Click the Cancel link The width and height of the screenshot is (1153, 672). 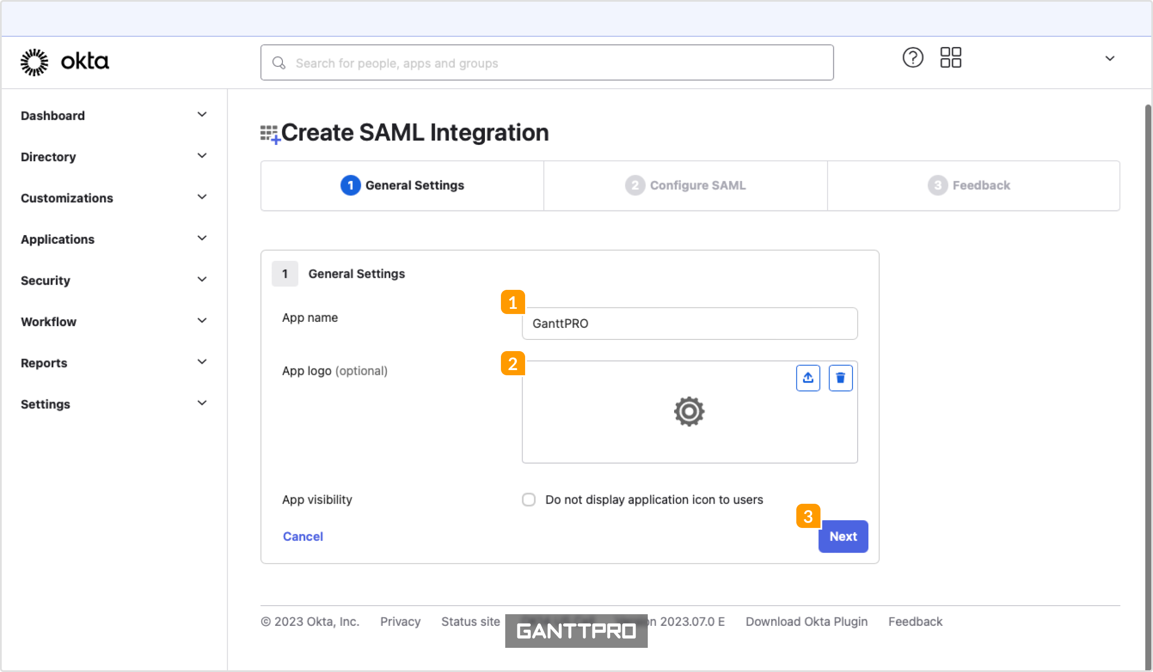click(x=303, y=537)
